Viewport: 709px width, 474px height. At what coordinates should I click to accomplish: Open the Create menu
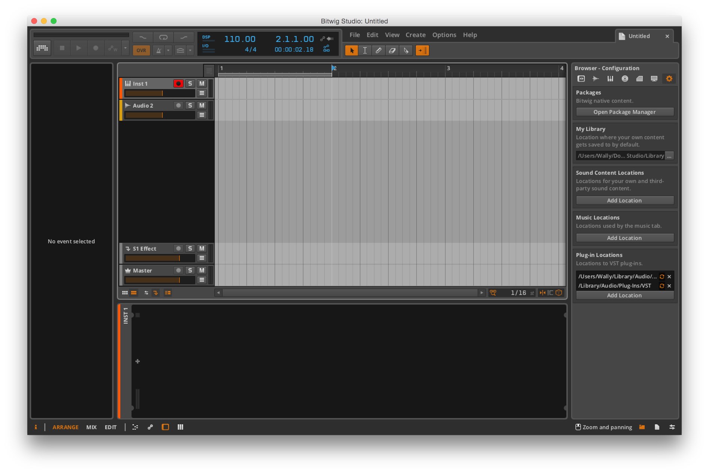pos(416,35)
